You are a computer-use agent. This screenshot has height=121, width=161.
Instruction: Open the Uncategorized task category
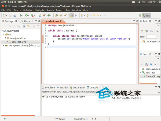pos(152,41)
